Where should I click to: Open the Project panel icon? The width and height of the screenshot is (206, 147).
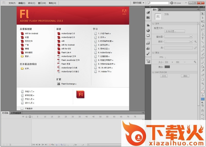coord(148,61)
